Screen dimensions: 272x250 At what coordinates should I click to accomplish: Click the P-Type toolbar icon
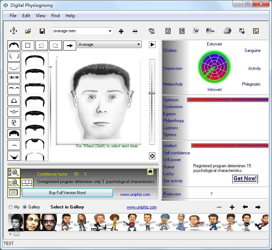pyautogui.click(x=210, y=31)
